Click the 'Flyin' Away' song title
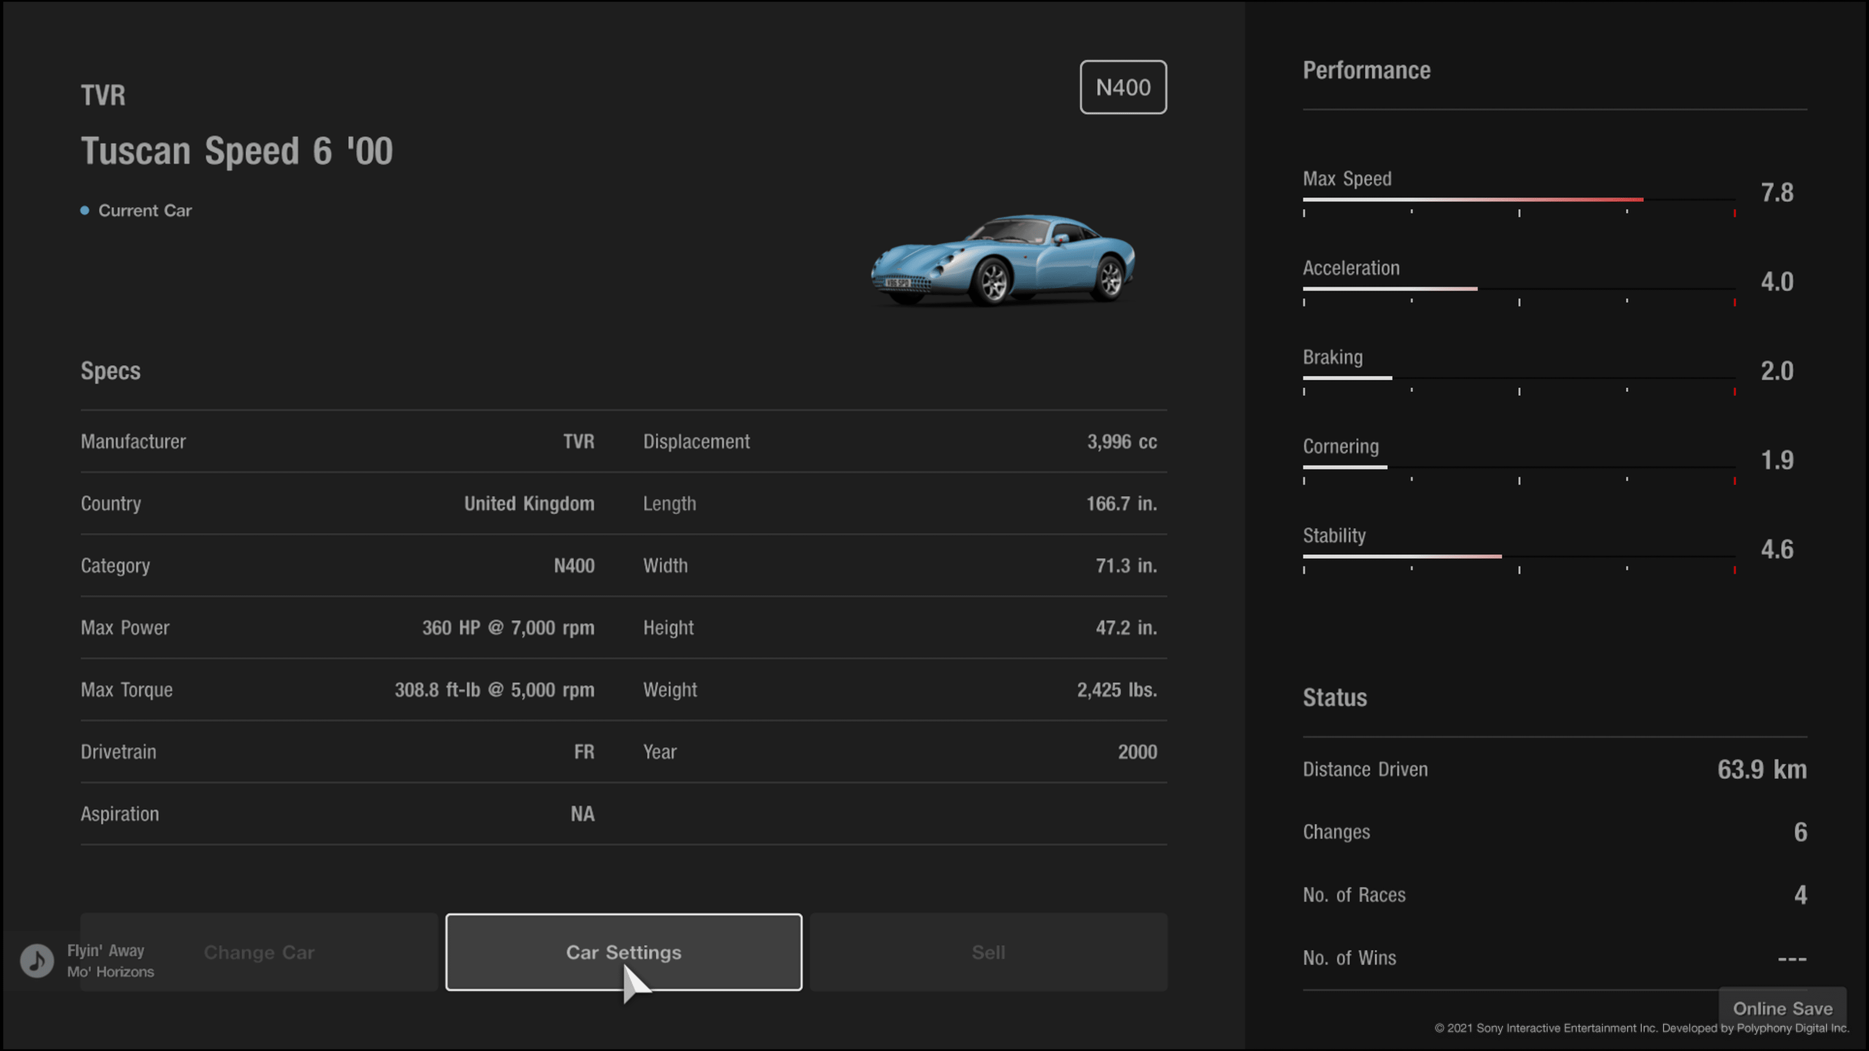 point(106,950)
